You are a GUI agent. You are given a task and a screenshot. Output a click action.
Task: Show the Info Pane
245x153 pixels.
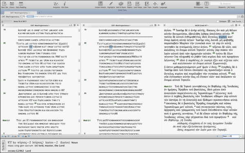65,4
